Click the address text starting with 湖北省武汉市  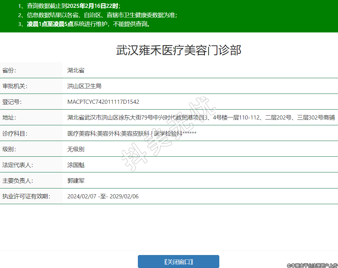(x=201, y=118)
